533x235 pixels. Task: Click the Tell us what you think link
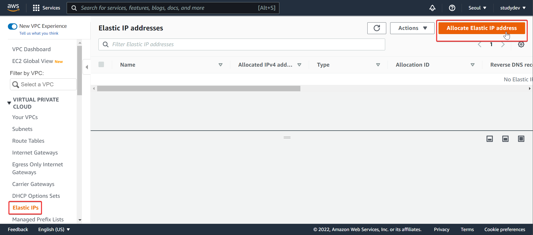(39, 33)
